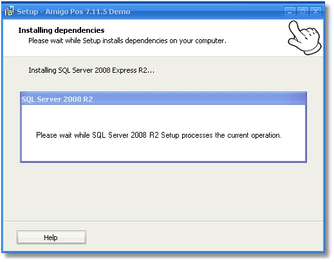Click the setup installer icon in title bar
This screenshot has width=334, height=262.
[x=10, y=11]
